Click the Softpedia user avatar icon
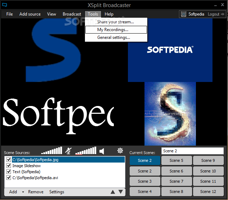 [184, 14]
